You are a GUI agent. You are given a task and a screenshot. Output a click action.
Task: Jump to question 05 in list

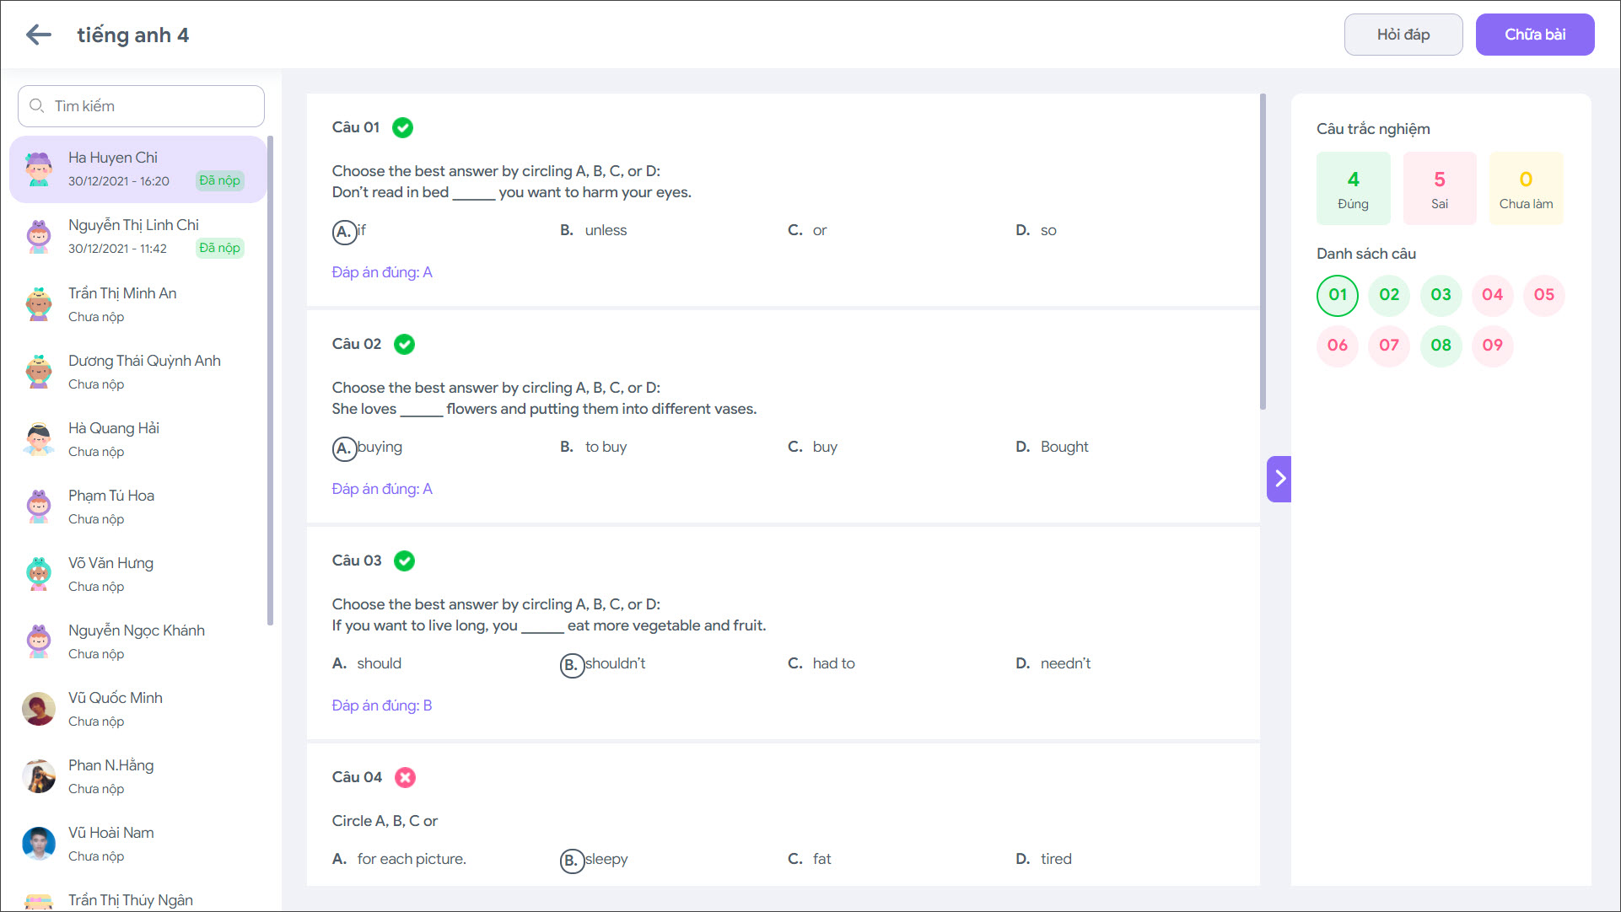click(1543, 295)
